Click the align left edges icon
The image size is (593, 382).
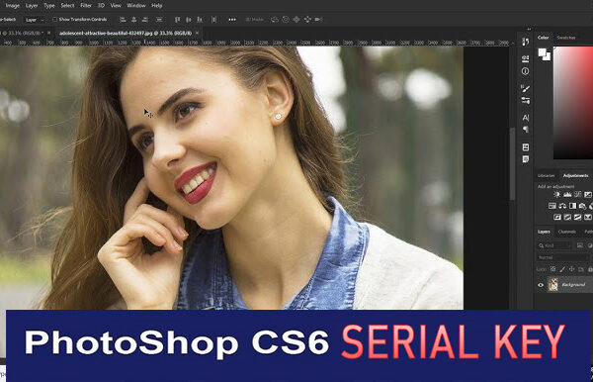tap(123, 20)
